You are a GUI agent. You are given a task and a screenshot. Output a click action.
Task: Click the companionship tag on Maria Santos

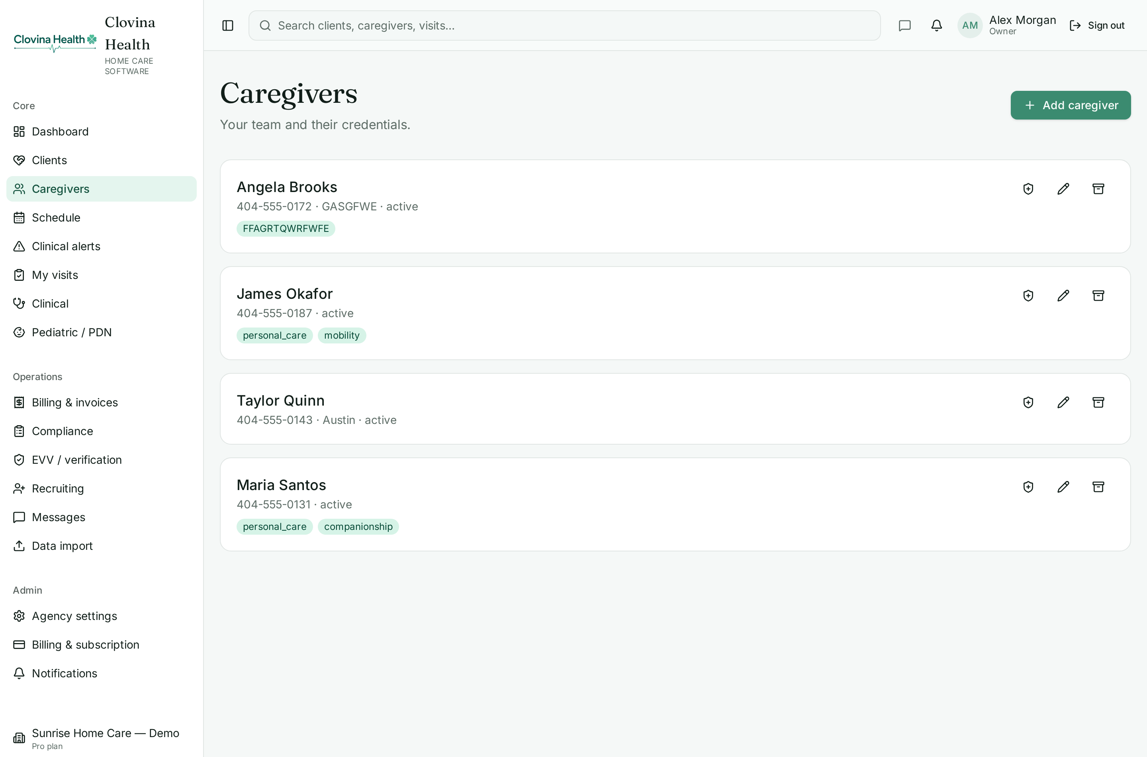(x=358, y=527)
